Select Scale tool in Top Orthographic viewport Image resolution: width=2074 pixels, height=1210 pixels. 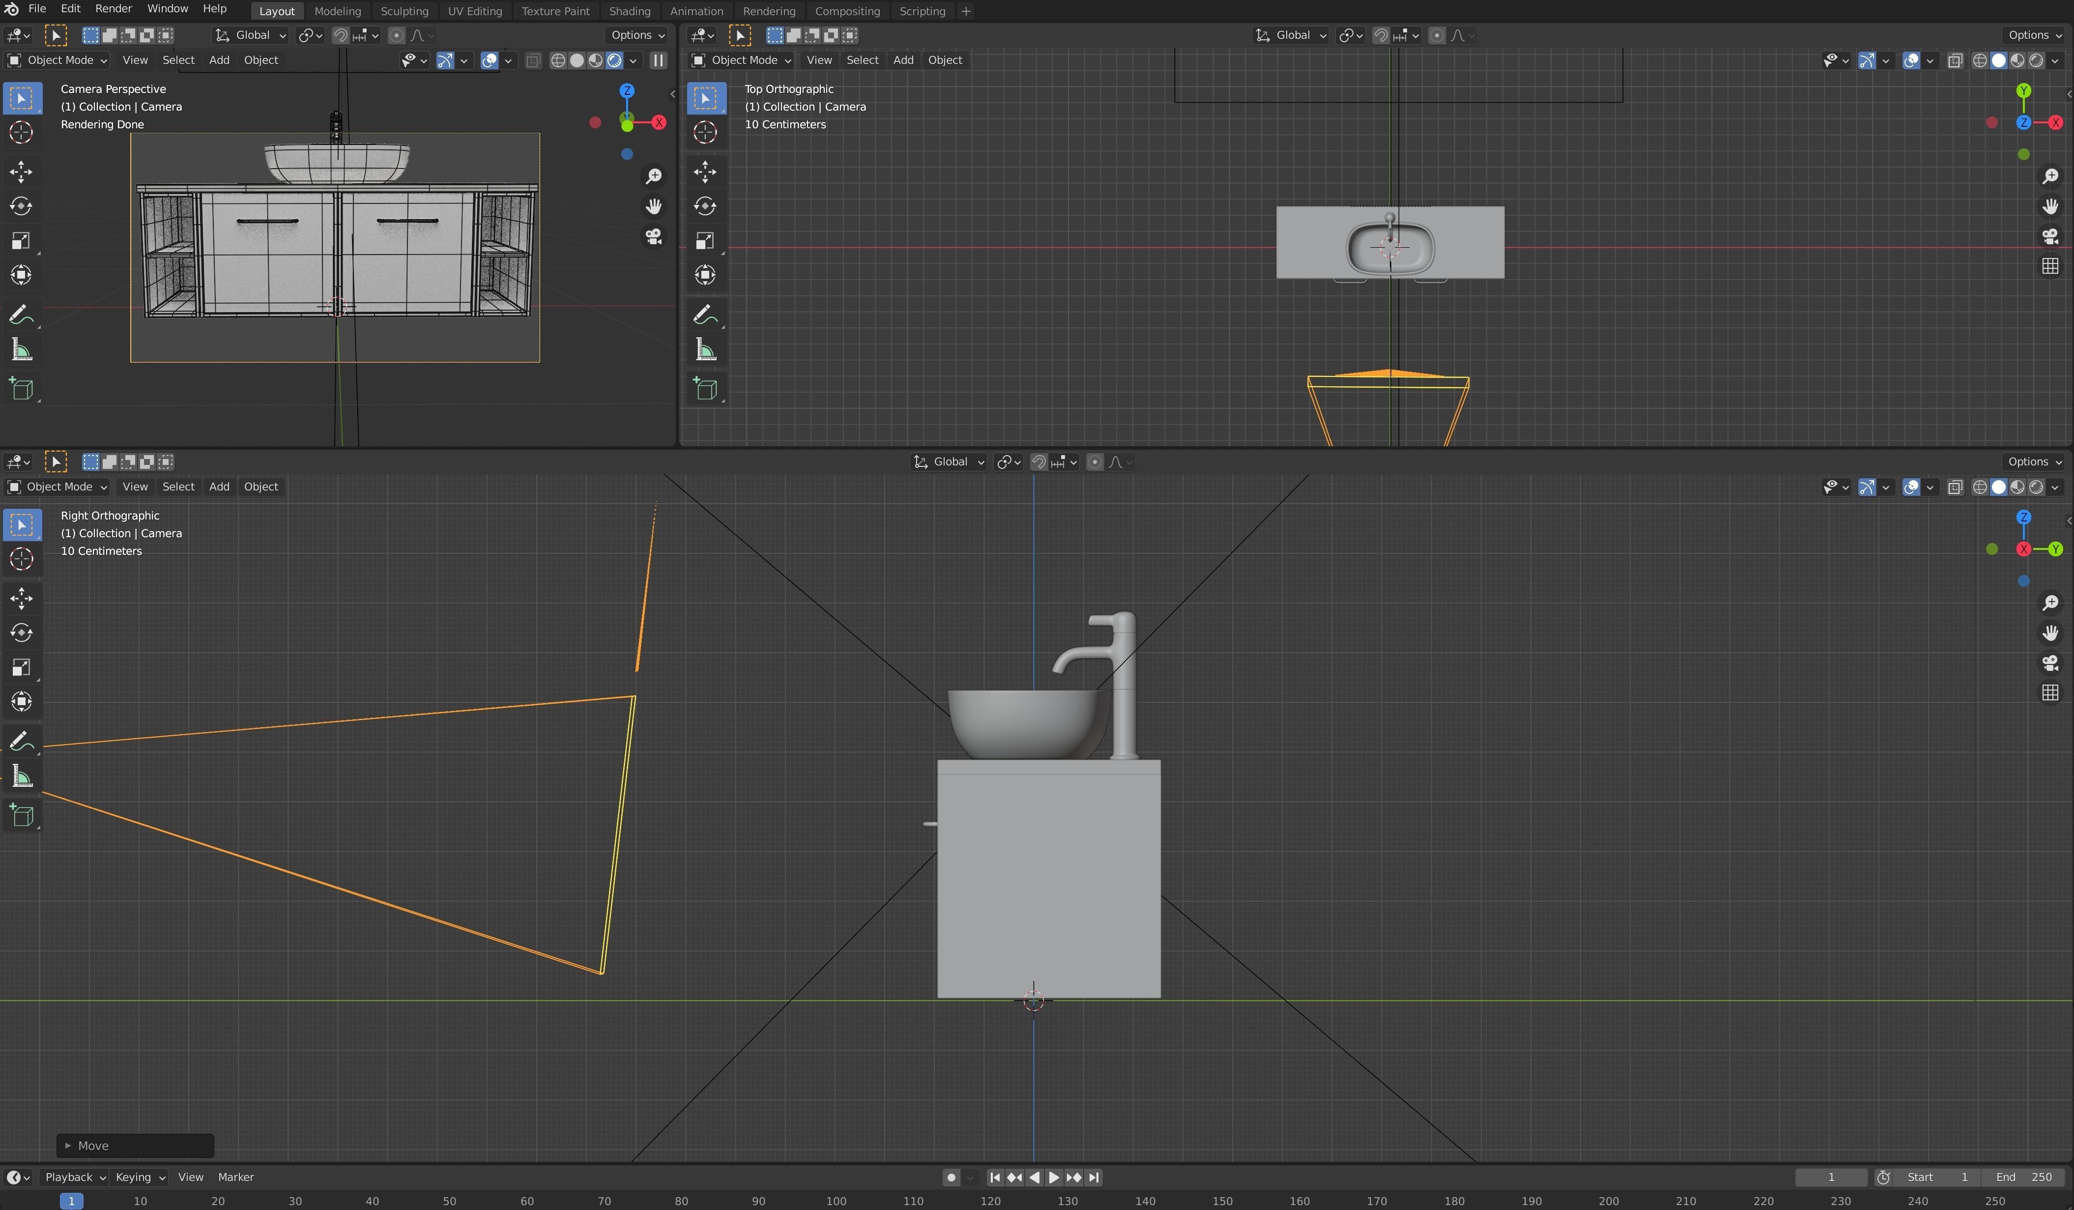tap(705, 240)
